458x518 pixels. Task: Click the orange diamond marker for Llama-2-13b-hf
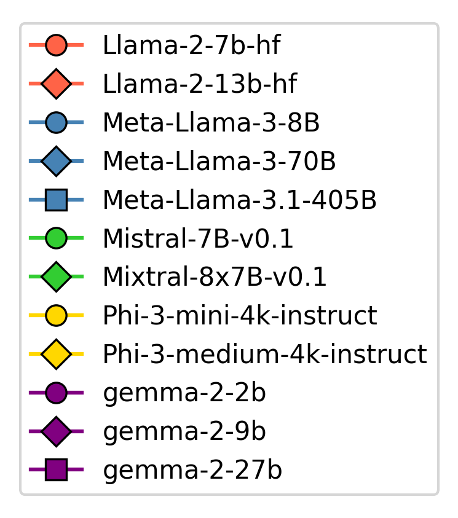pyautogui.click(x=56, y=84)
